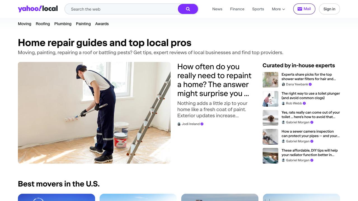Click Jodi Ireland's author avatar

point(179,124)
